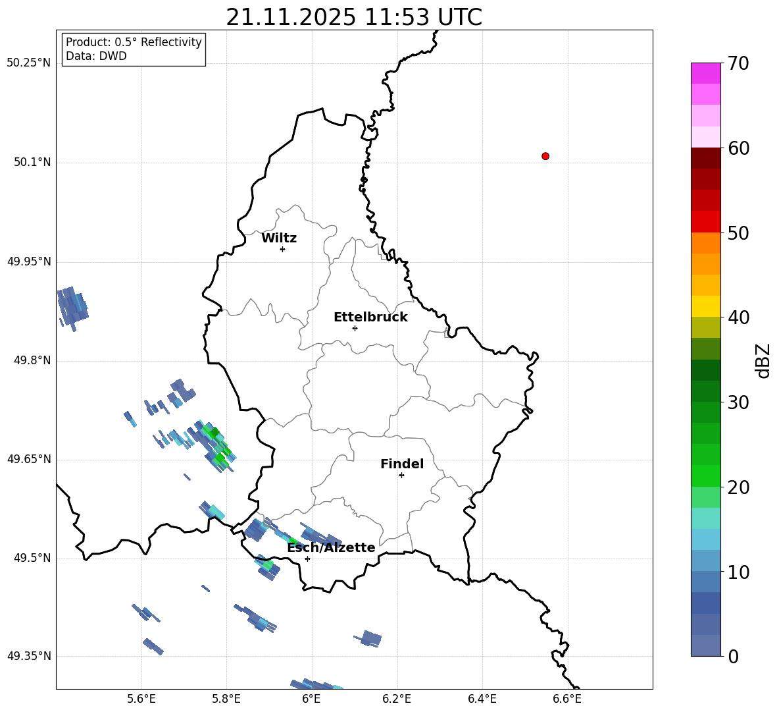
Task: Click the yellow 40 dBZ colorbar segment
Action: click(705, 306)
